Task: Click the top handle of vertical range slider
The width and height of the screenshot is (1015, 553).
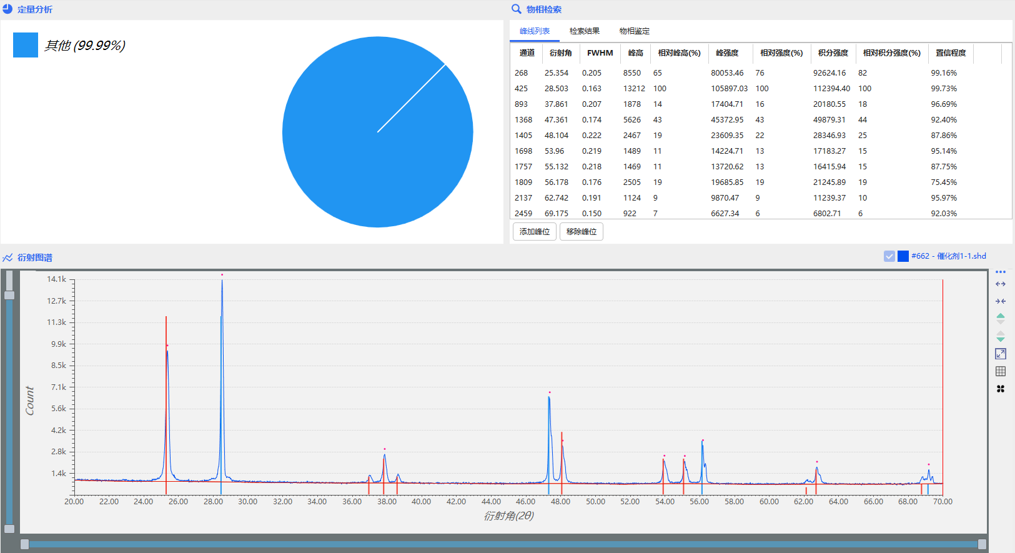Action: [9, 295]
